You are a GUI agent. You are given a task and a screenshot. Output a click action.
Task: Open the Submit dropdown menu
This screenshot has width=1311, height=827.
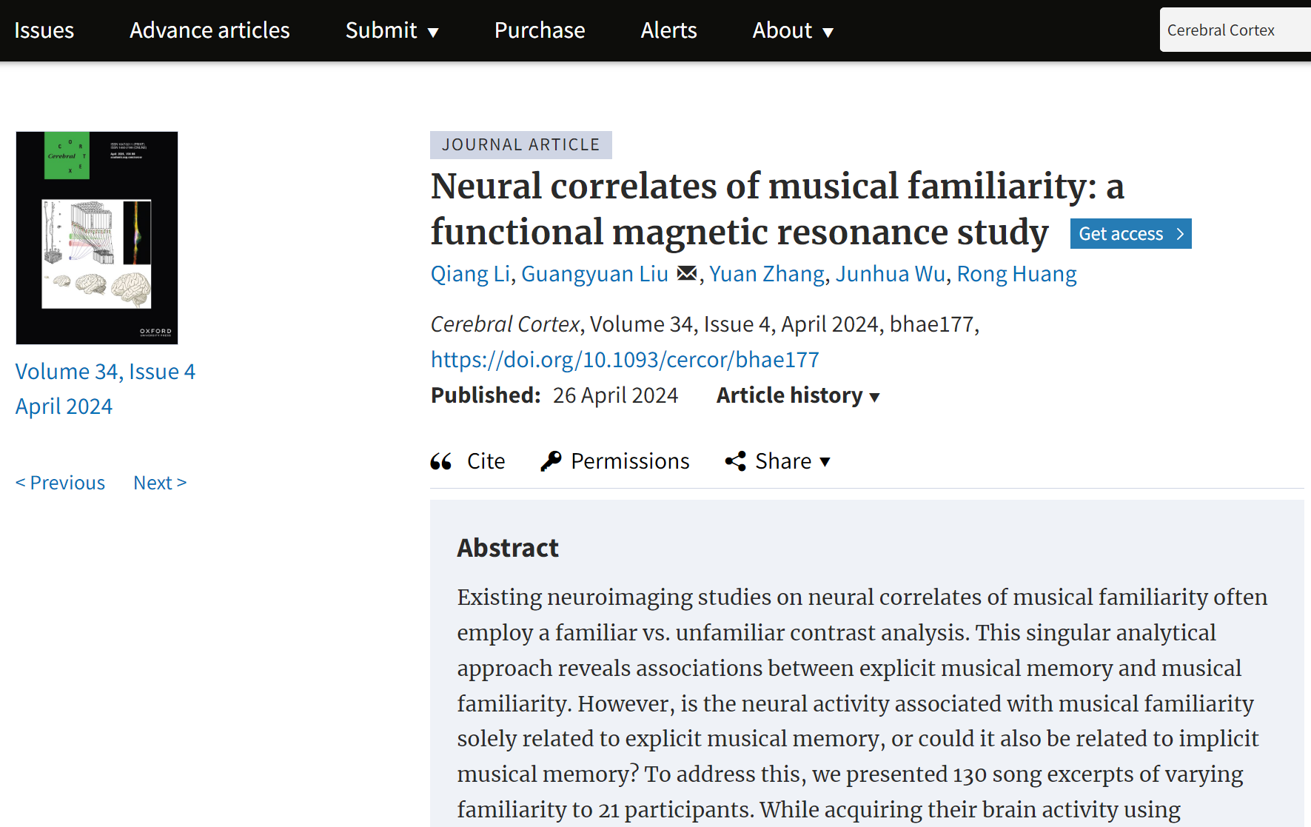tap(392, 30)
